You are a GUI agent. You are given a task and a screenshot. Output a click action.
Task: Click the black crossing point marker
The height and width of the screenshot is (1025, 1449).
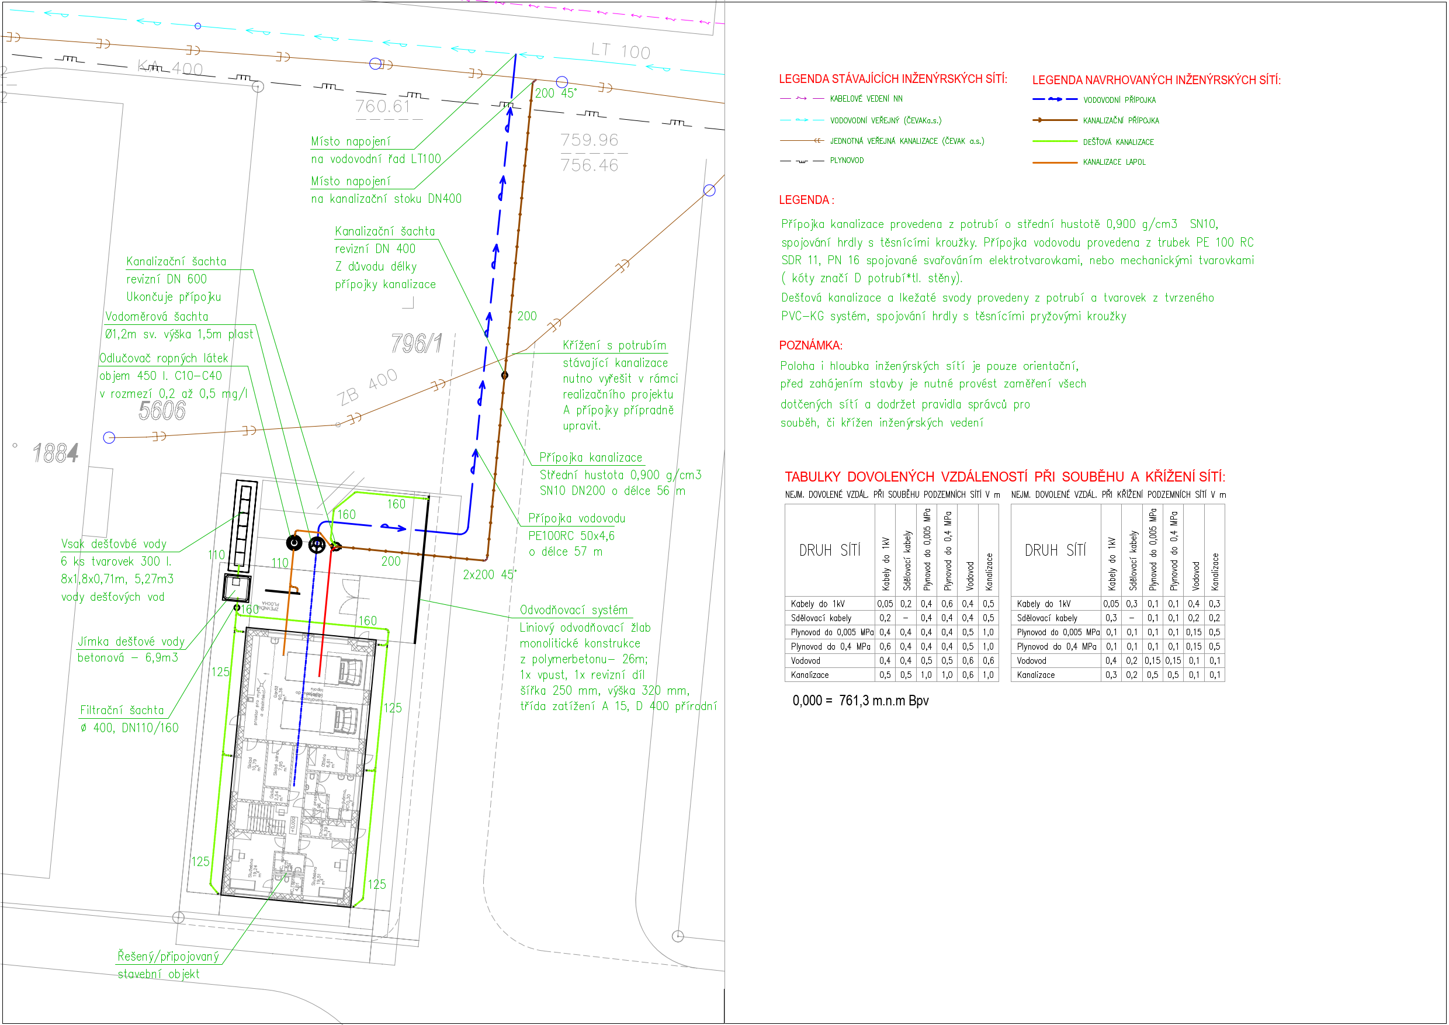[x=504, y=376]
